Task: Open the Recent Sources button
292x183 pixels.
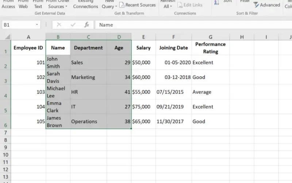Action: [x=138, y=5]
